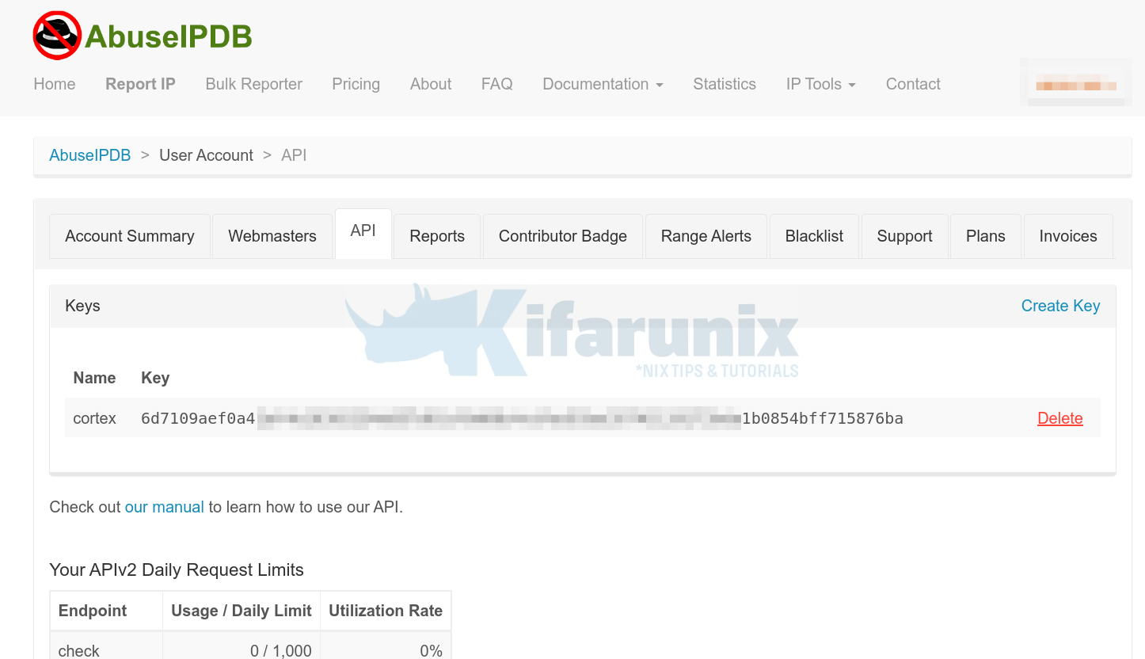Click the "Your APIv2 Daily Request Limits" heading

[x=177, y=569]
